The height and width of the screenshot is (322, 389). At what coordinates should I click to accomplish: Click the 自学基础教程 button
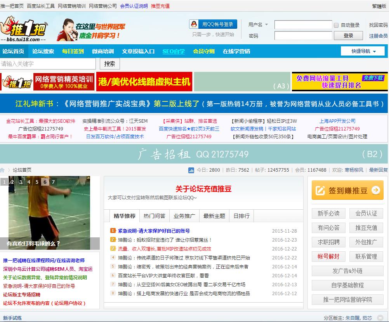[x=347, y=285]
